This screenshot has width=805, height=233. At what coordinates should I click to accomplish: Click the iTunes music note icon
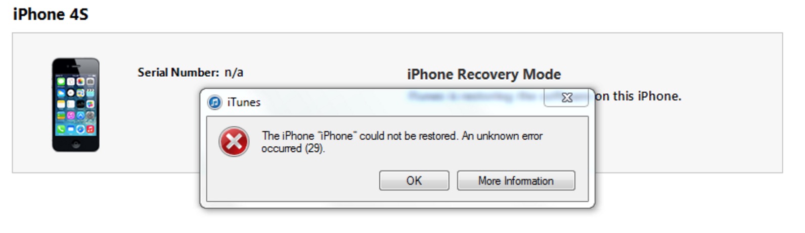pos(215,102)
